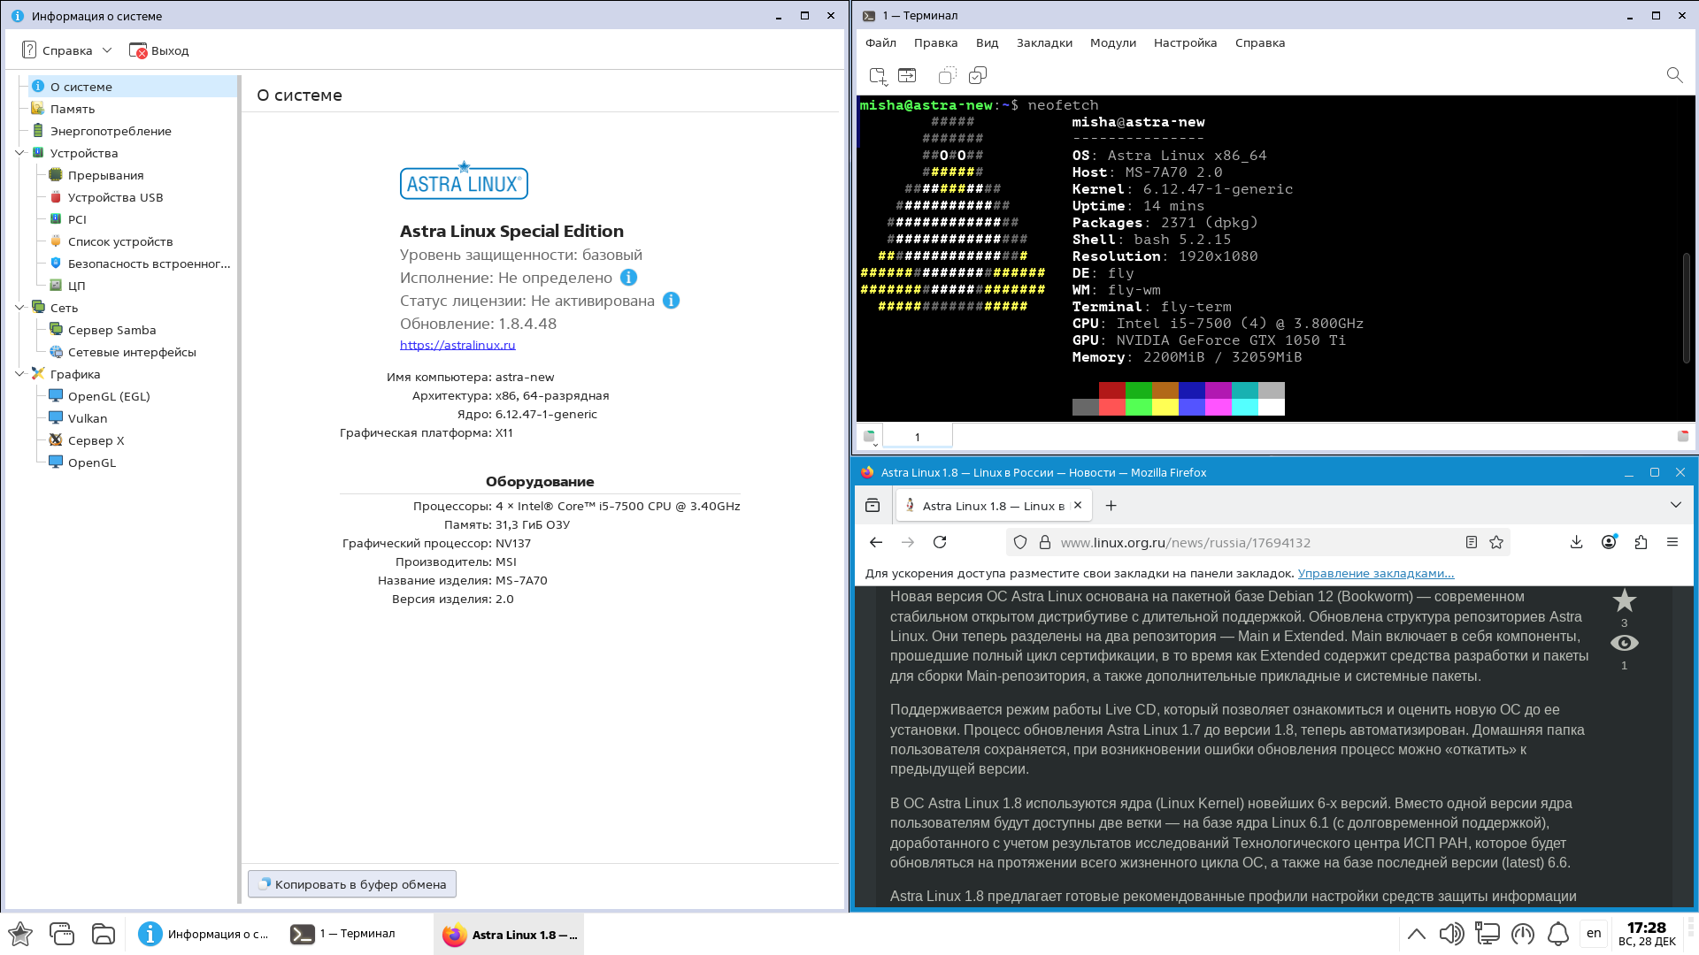This screenshot has width=1699, height=955.
Task: Toggle the eye watch icon on article
Action: pos(1624,643)
